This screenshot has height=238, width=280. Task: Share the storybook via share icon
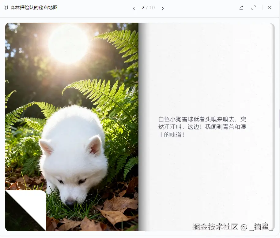click(x=241, y=8)
